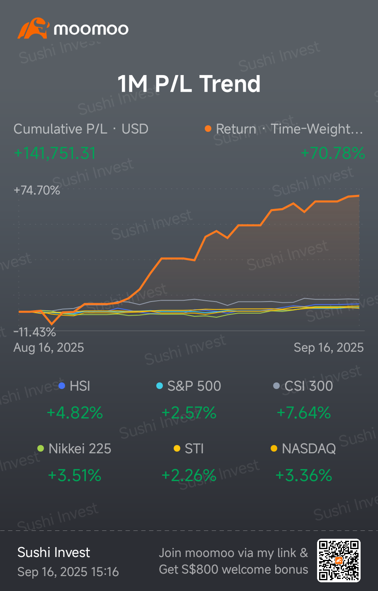Click the orange Return legend dot

pos(208,129)
